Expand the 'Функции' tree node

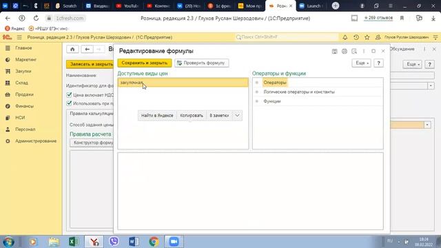point(256,101)
